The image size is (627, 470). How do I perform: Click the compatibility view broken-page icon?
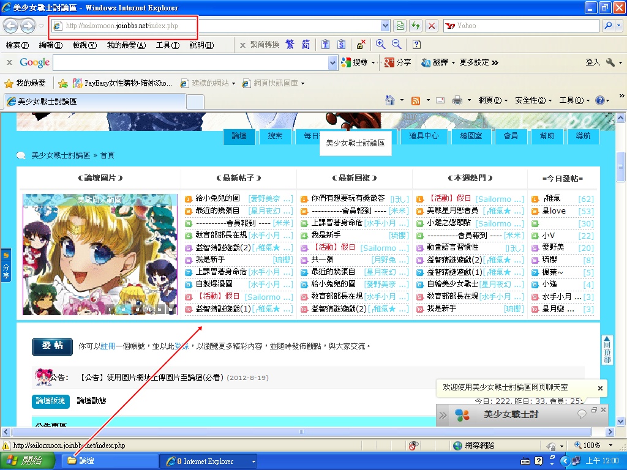click(x=400, y=26)
